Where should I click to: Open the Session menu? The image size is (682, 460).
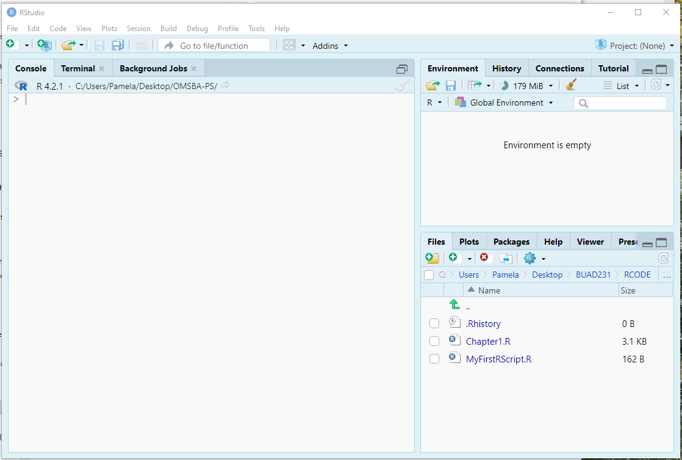(x=138, y=28)
